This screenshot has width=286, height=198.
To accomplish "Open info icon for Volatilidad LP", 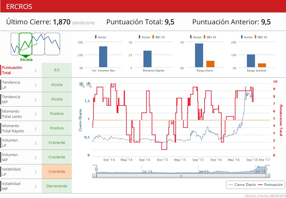I will [36, 172].
